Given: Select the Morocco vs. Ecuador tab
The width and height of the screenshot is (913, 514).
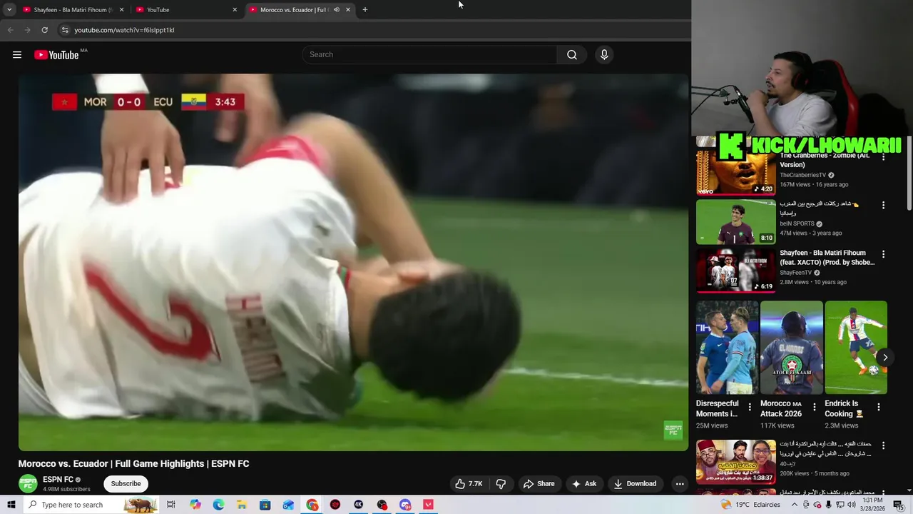Looking at the screenshot, I should [x=292, y=10].
